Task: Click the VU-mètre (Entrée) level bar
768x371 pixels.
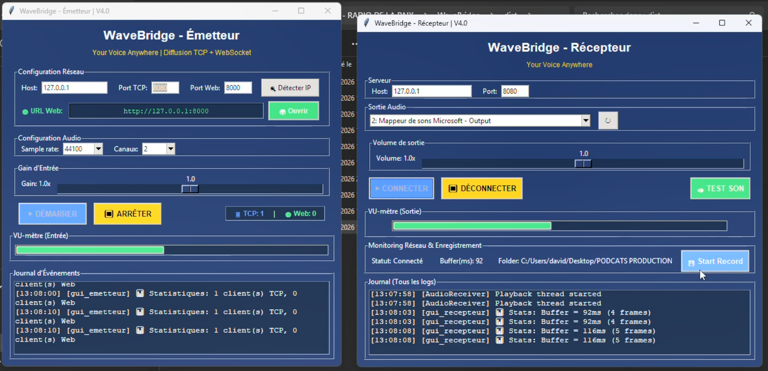Action: [172, 250]
